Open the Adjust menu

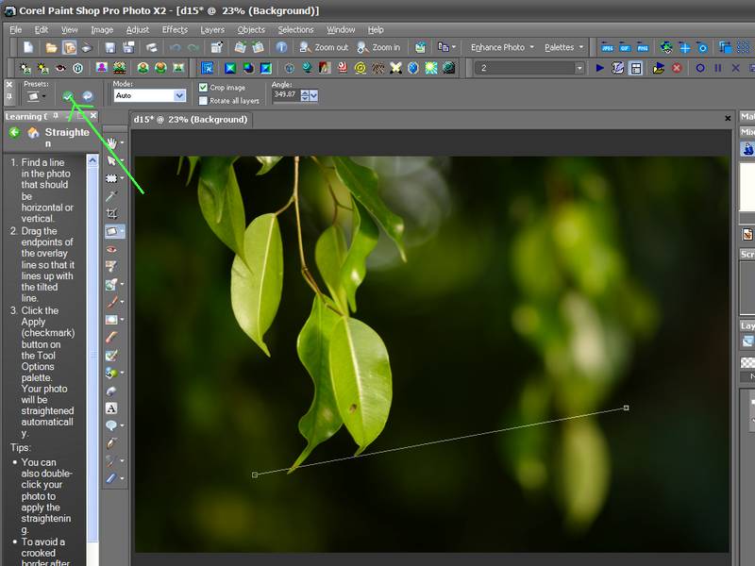[138, 29]
